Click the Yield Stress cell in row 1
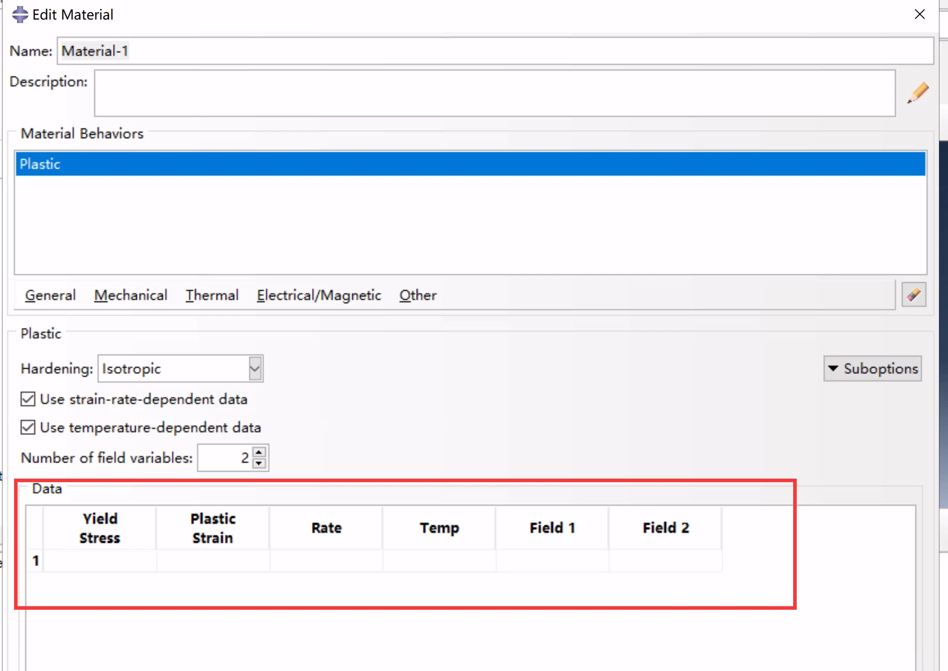 pyautogui.click(x=100, y=561)
